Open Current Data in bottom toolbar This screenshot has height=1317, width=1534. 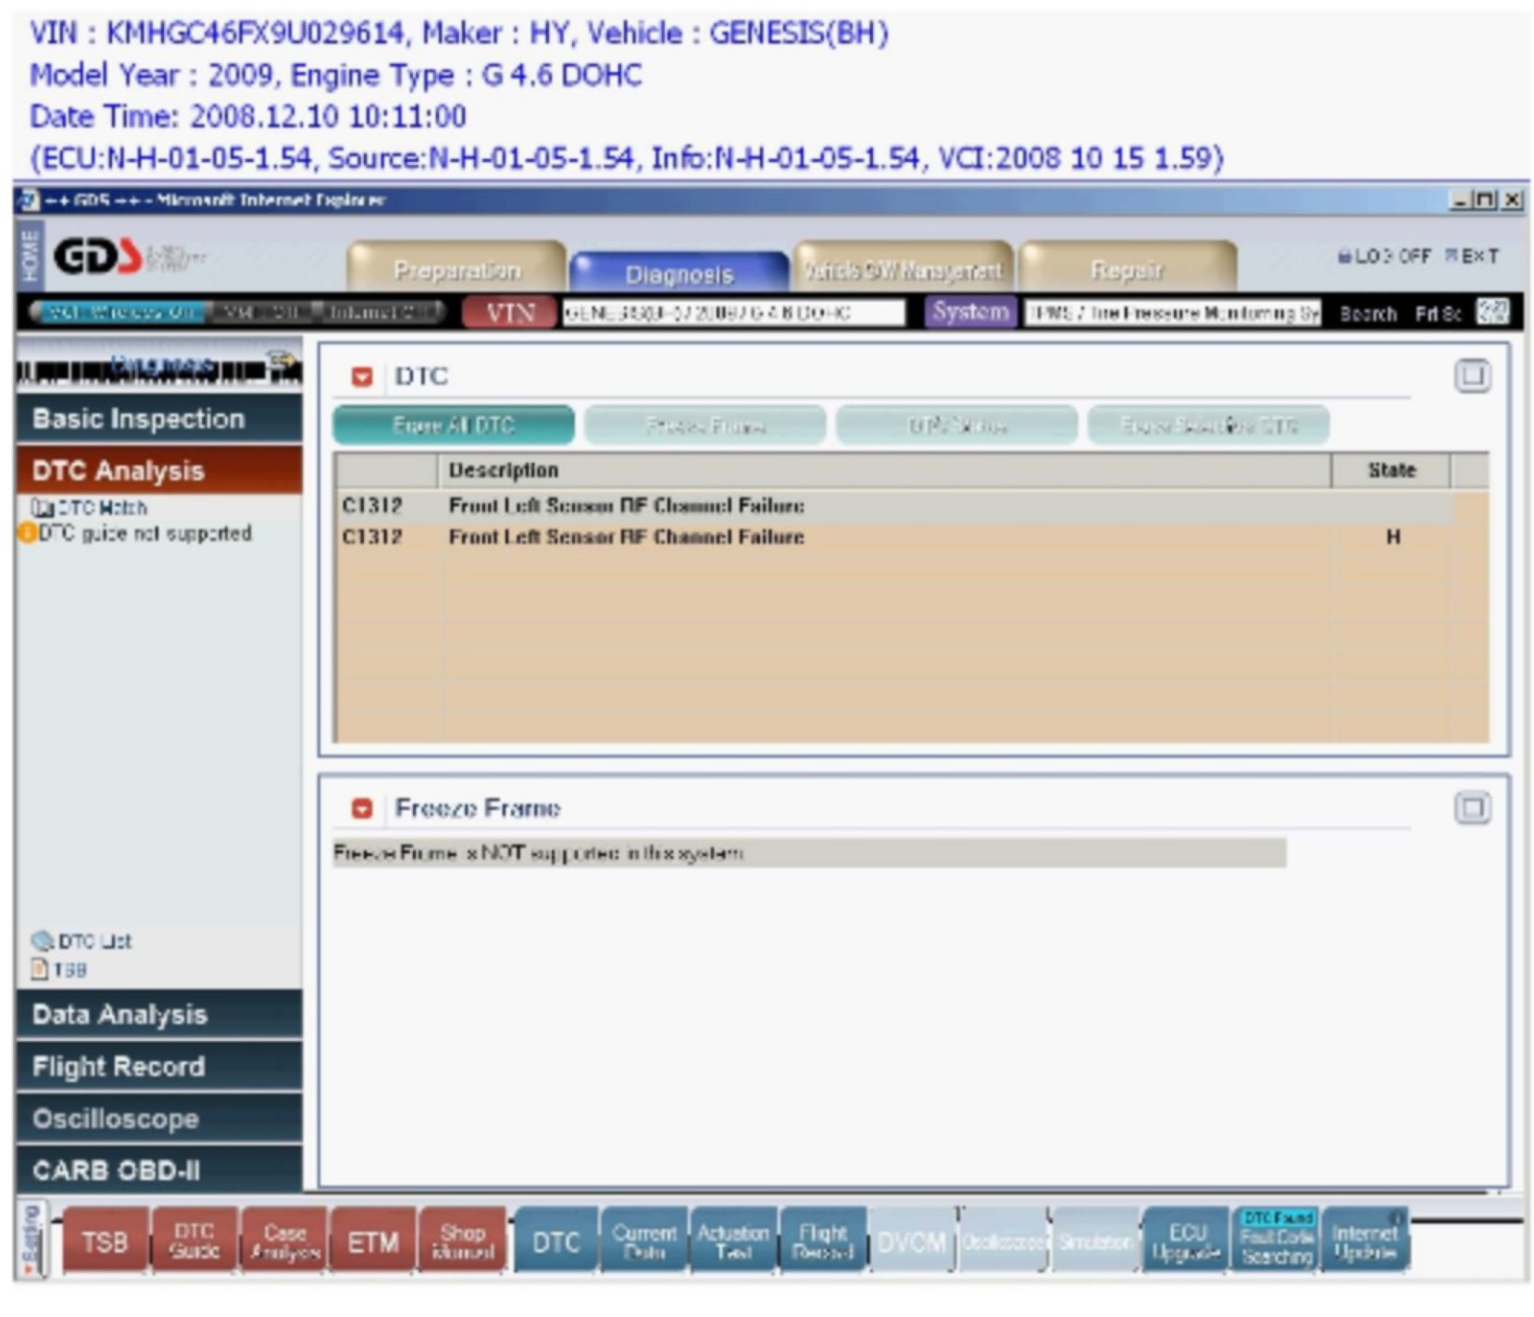pyautogui.click(x=643, y=1241)
